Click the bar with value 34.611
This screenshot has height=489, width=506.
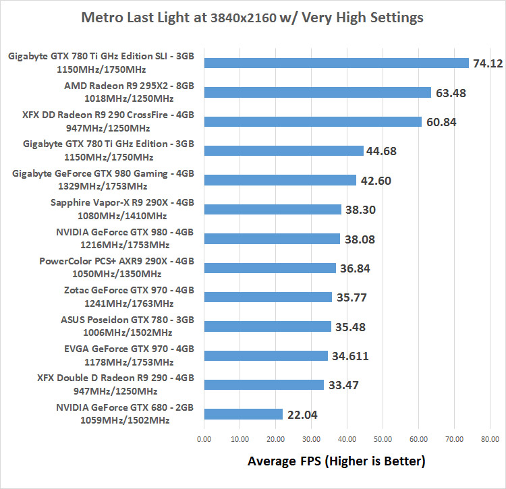pyautogui.click(x=266, y=355)
